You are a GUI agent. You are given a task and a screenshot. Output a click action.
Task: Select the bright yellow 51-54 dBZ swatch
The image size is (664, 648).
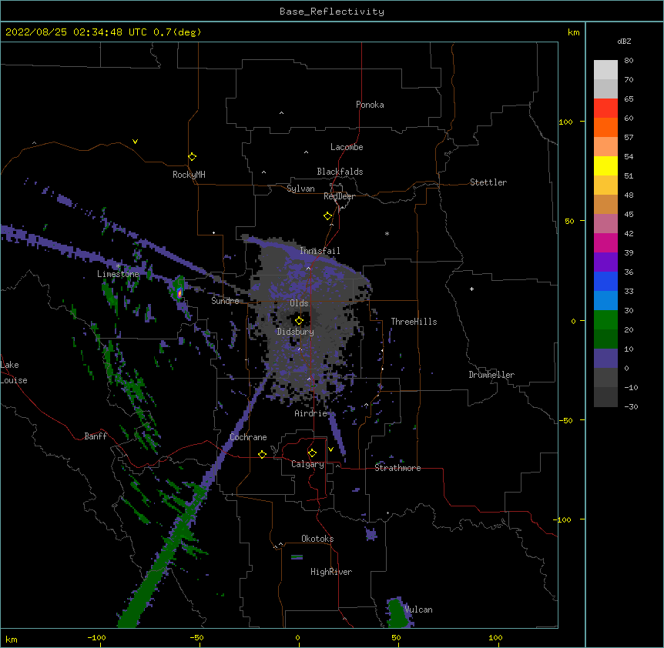[x=605, y=166]
